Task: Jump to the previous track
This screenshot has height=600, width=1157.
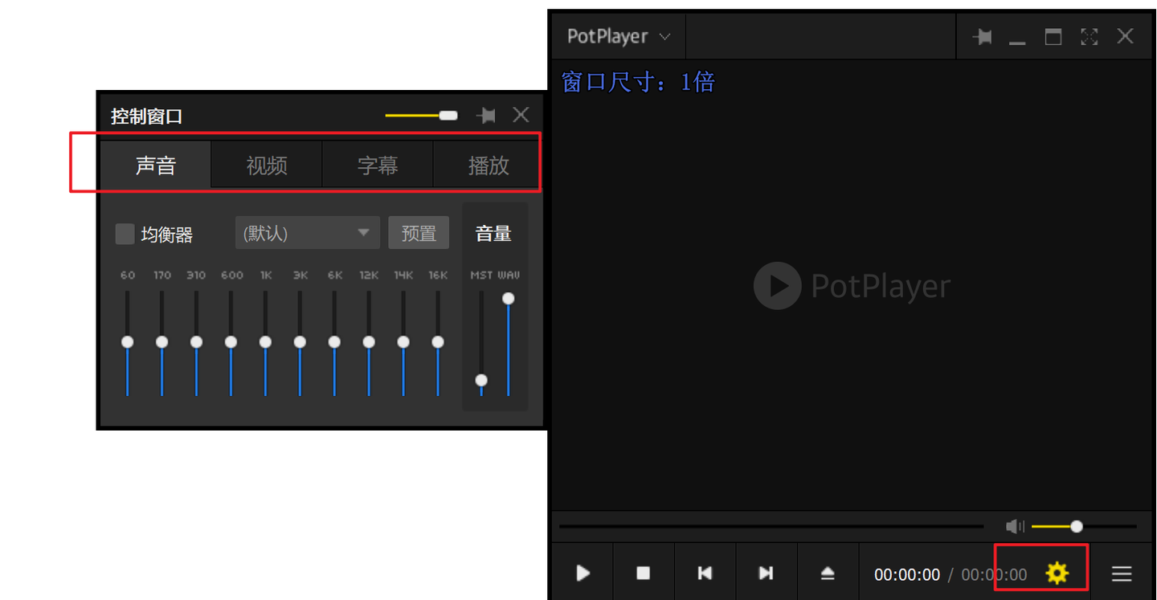Action: (x=705, y=573)
